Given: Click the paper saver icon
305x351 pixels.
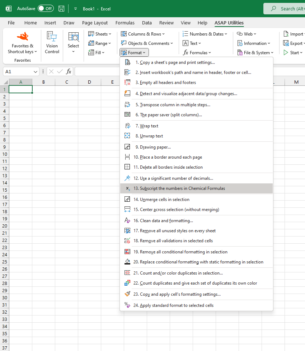Looking at the screenshot, I should (127, 114).
